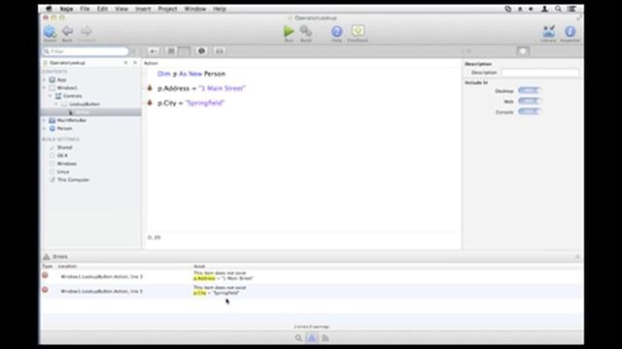Toggle Include In Desktop switch
The height and width of the screenshot is (349, 622).
(x=530, y=90)
